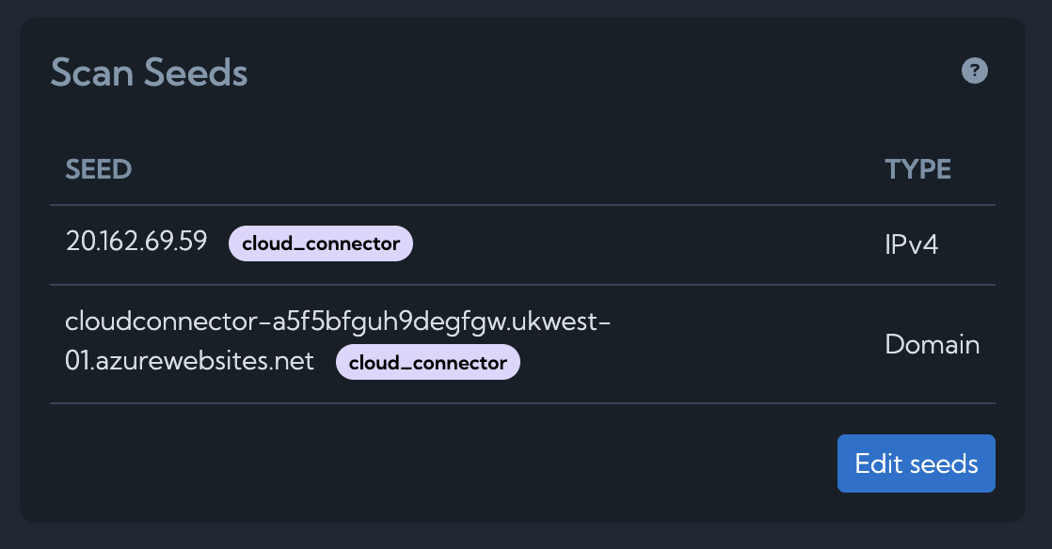
Task: Sort by the TYPE column header
Action: click(x=917, y=169)
